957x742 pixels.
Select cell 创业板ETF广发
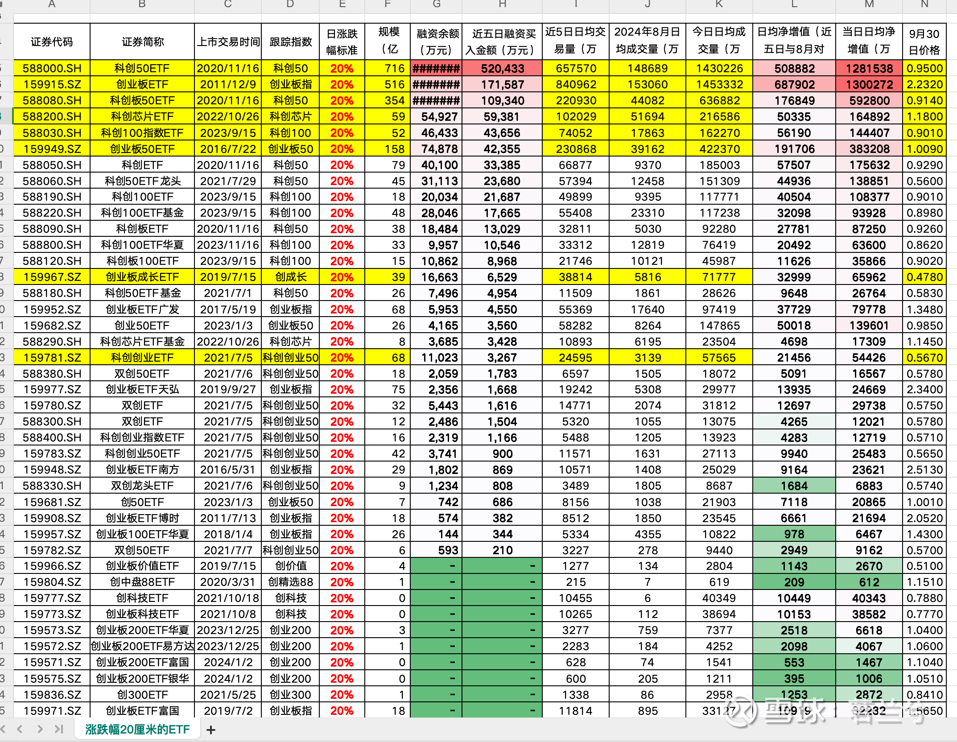(x=142, y=309)
